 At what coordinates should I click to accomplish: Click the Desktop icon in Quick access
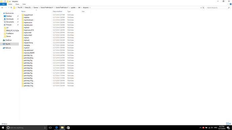(5, 16)
